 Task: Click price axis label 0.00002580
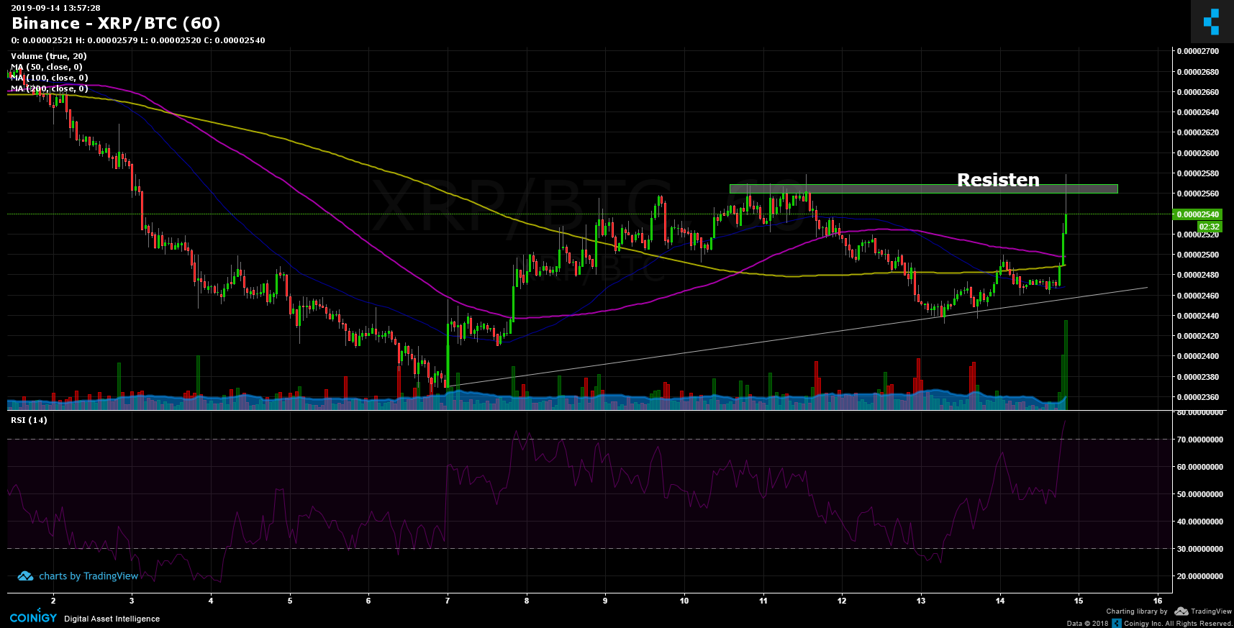[x=1198, y=173]
